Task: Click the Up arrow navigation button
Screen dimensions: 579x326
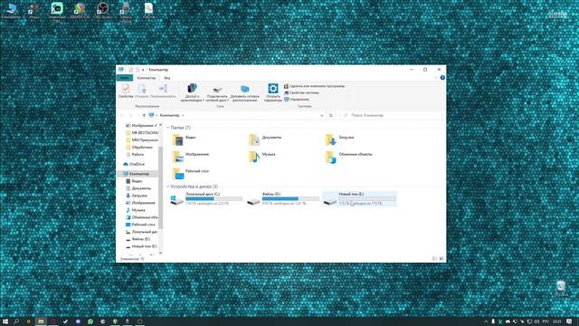Action: [144, 116]
